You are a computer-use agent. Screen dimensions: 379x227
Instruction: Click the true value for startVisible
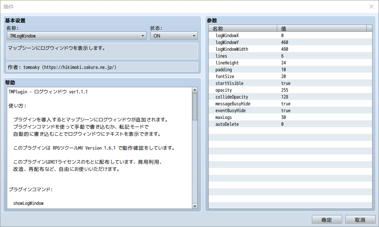[x=286, y=84]
